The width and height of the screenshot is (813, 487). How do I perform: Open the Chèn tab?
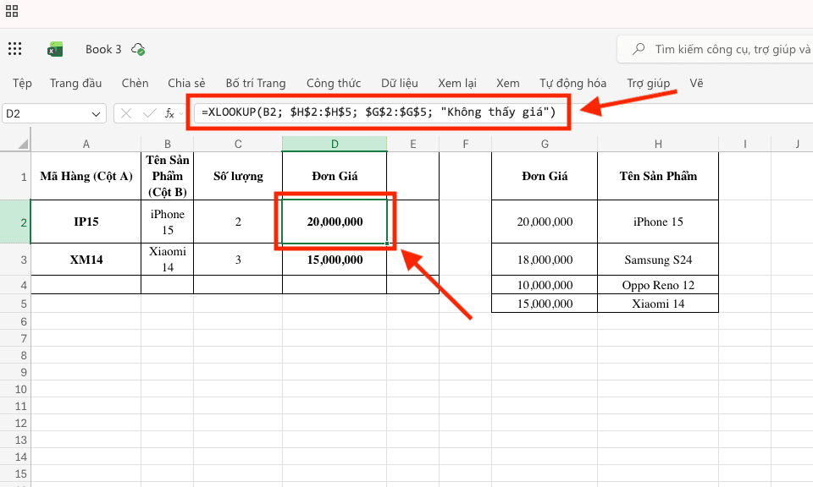pyautogui.click(x=135, y=84)
